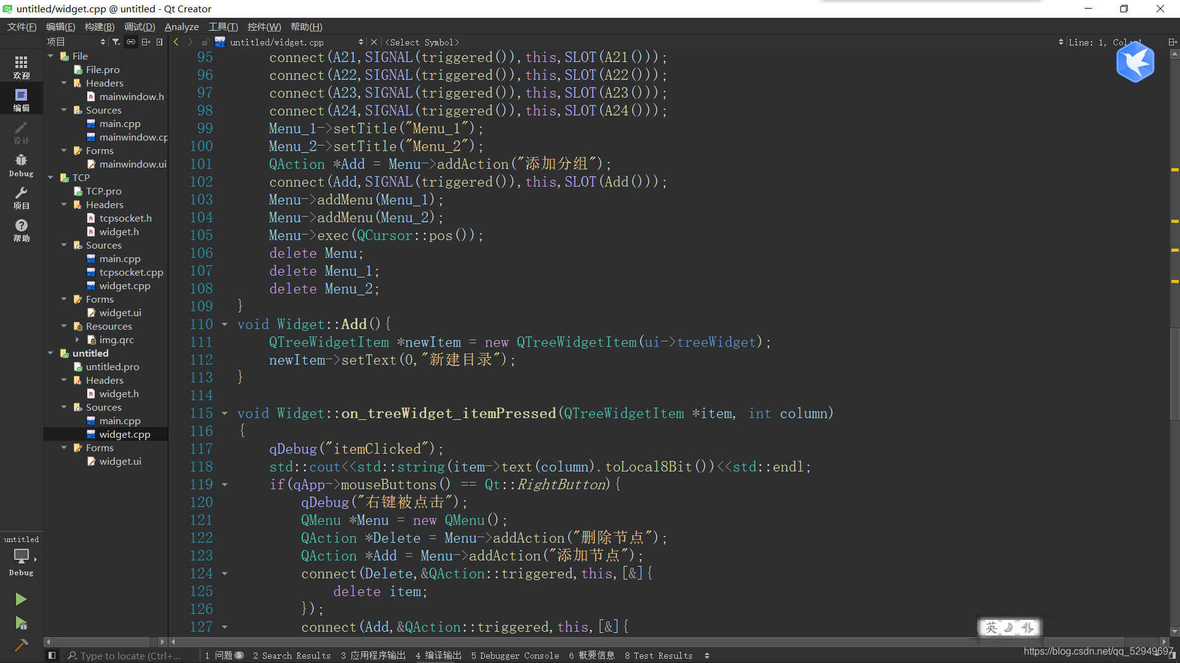Switch to 欢迎 (Welcome) mode
The height and width of the screenshot is (663, 1180).
(20, 66)
